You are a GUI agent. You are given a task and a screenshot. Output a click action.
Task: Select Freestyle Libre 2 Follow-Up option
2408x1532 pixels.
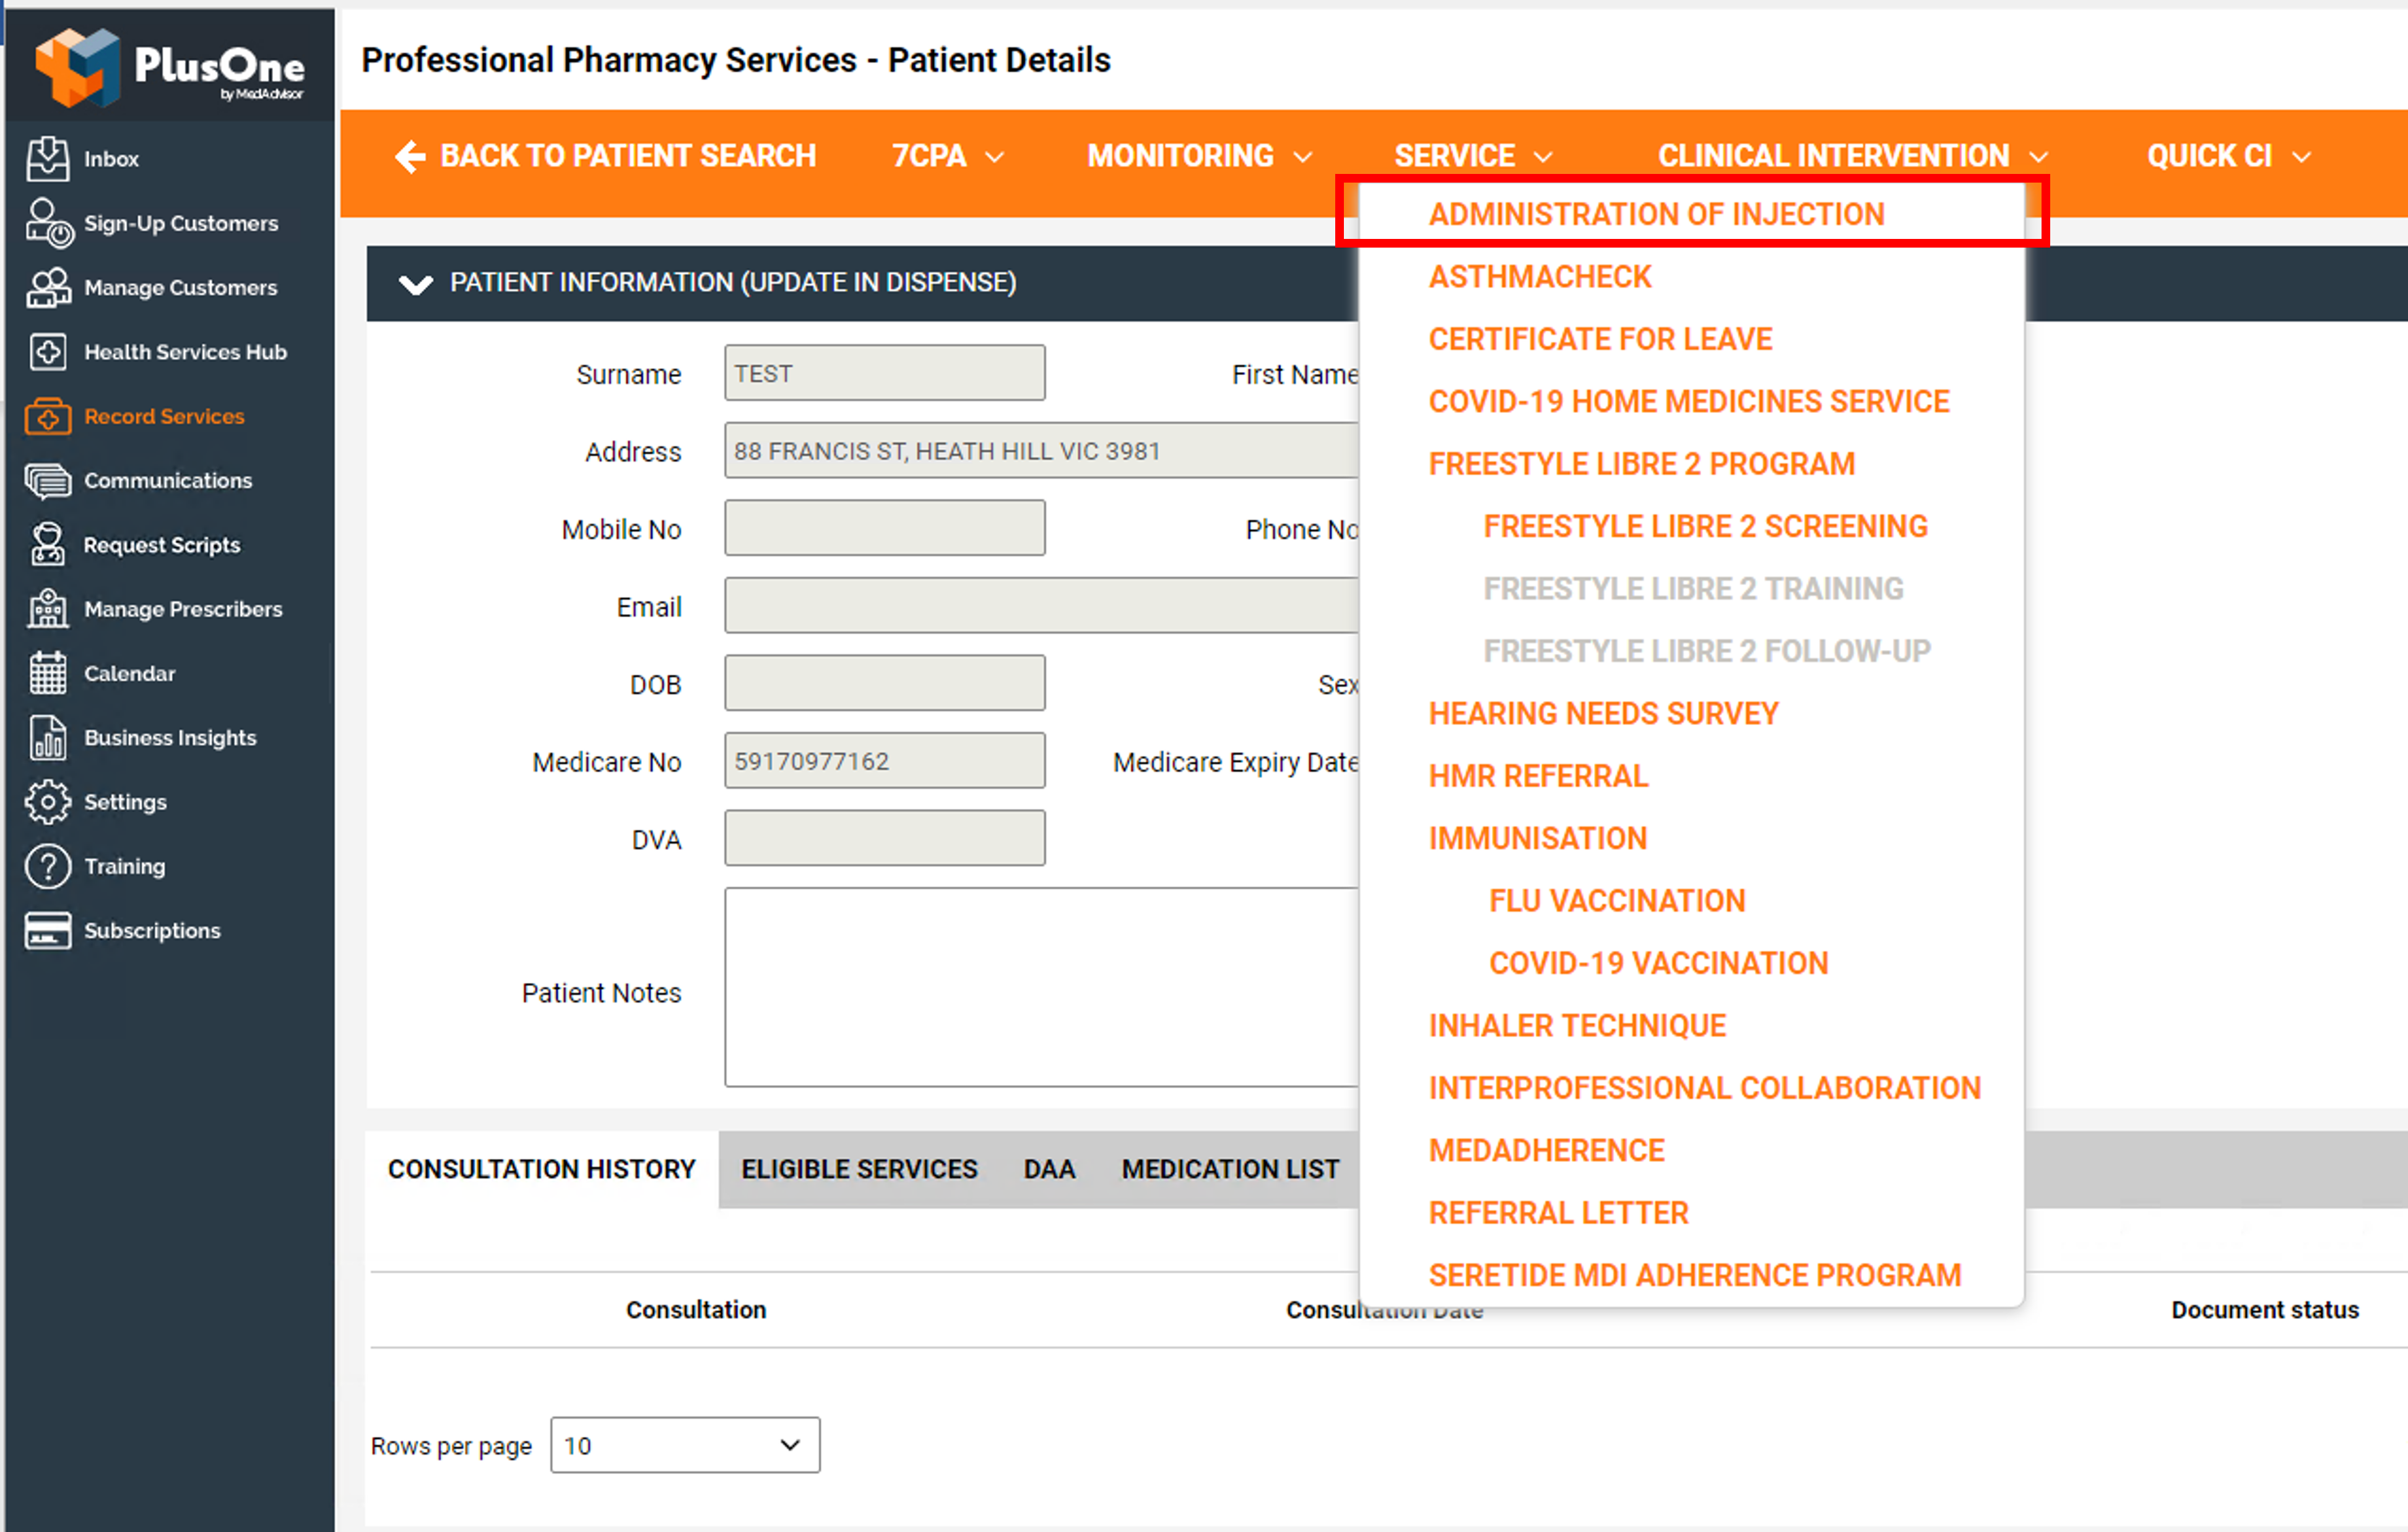pos(1707,652)
